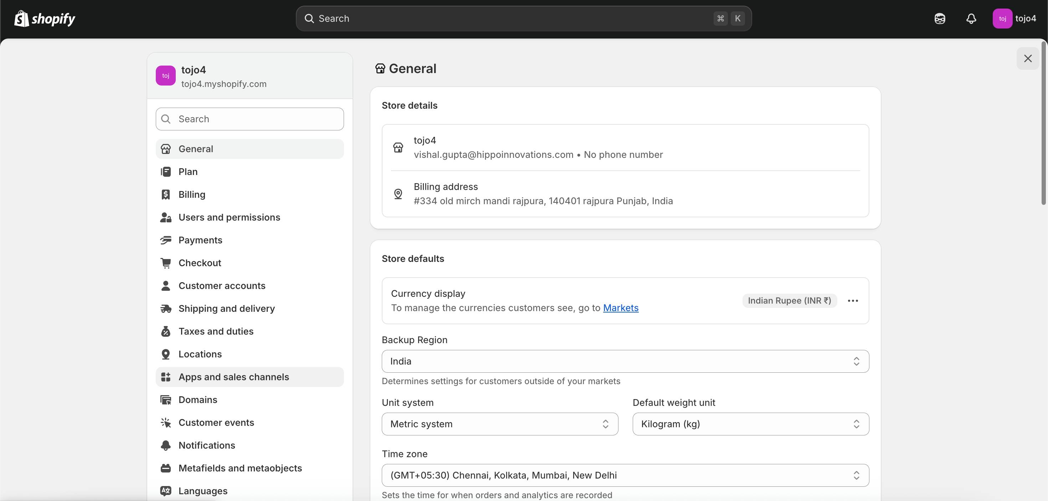Image resolution: width=1048 pixels, height=501 pixels.
Task: Click the three-dots menu beside Indian Rupee
Action: [x=853, y=301]
